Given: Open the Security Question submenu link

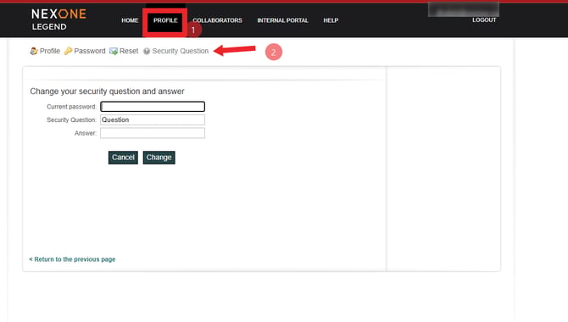Looking at the screenshot, I should click(x=181, y=51).
